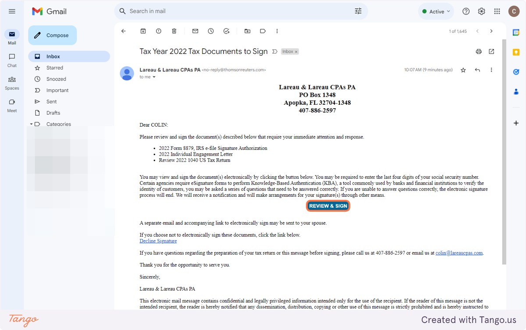Print all with printer icon
526x330 pixels.
pos(479,52)
